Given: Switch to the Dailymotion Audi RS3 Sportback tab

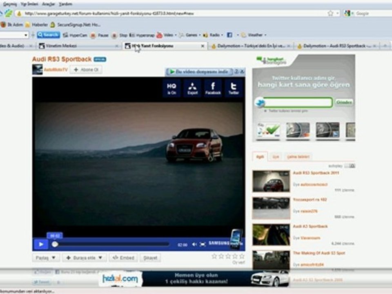Looking at the screenshot, I should (337, 46).
